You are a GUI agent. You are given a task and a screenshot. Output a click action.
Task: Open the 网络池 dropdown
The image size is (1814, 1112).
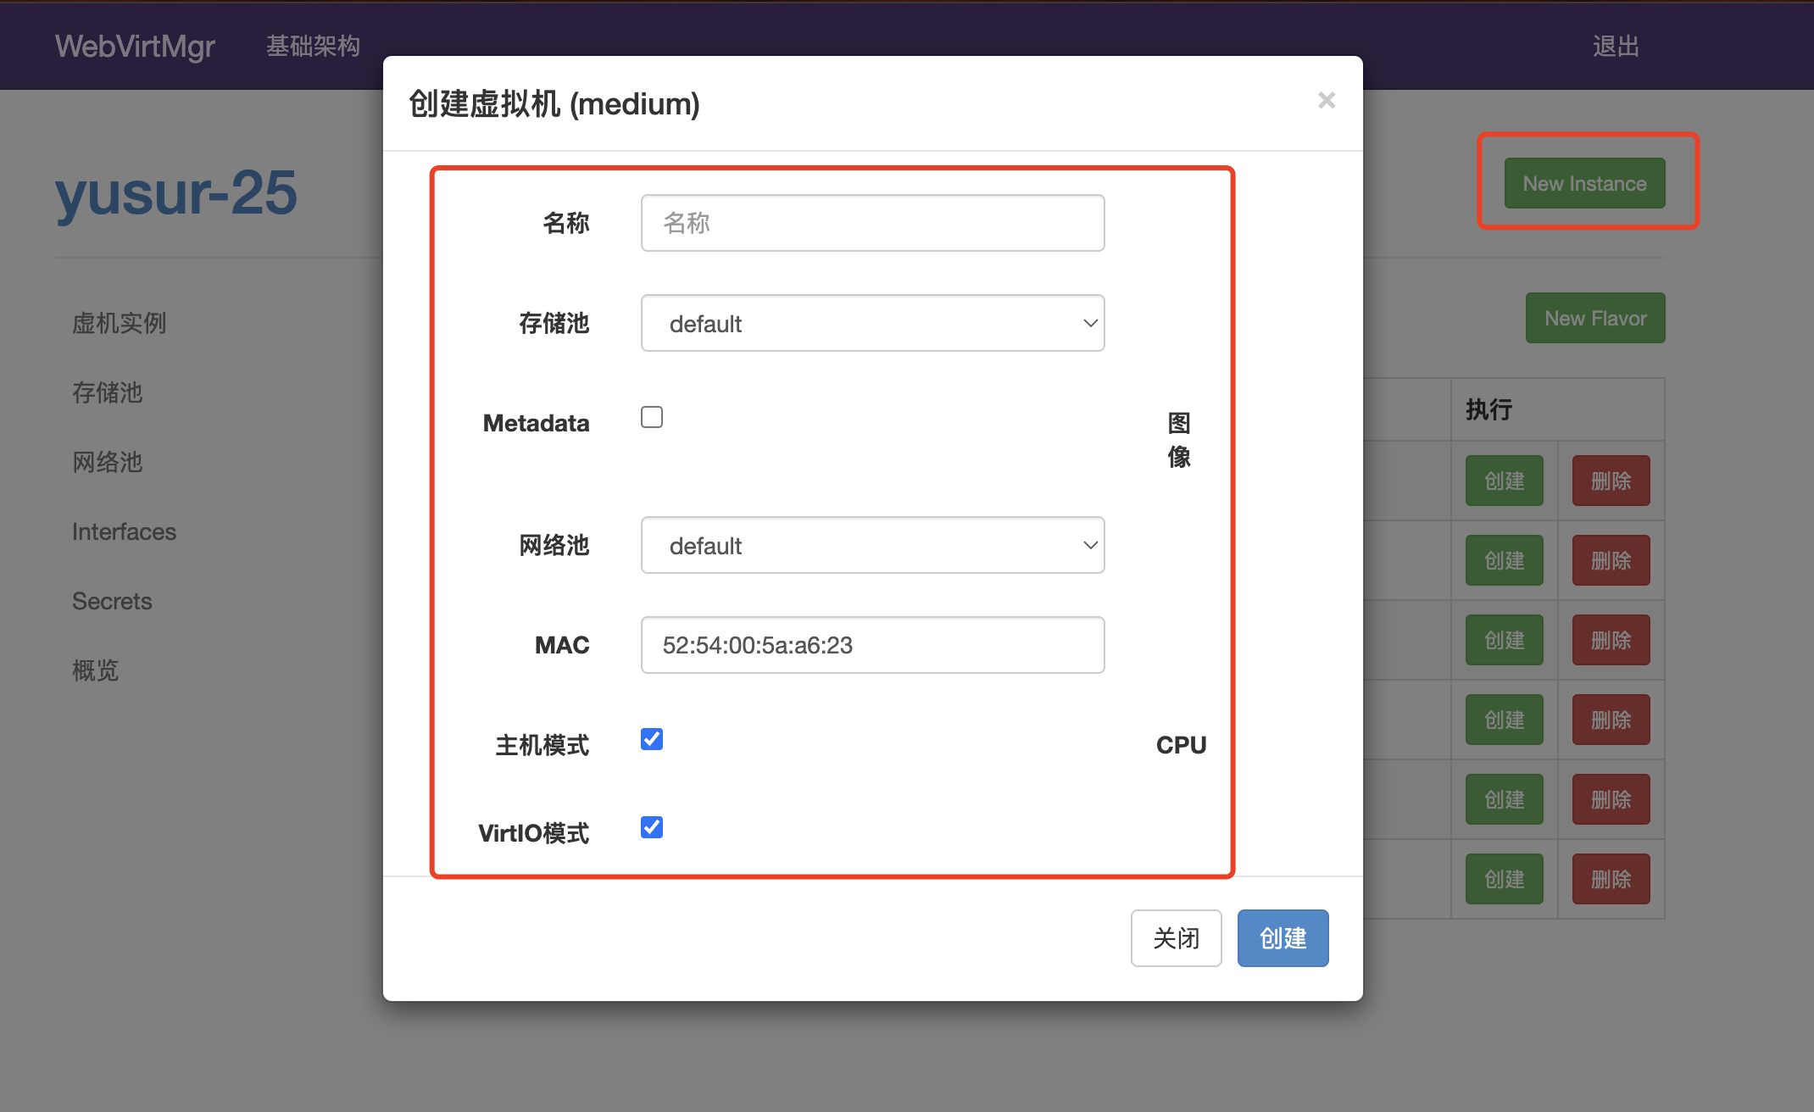tap(872, 545)
